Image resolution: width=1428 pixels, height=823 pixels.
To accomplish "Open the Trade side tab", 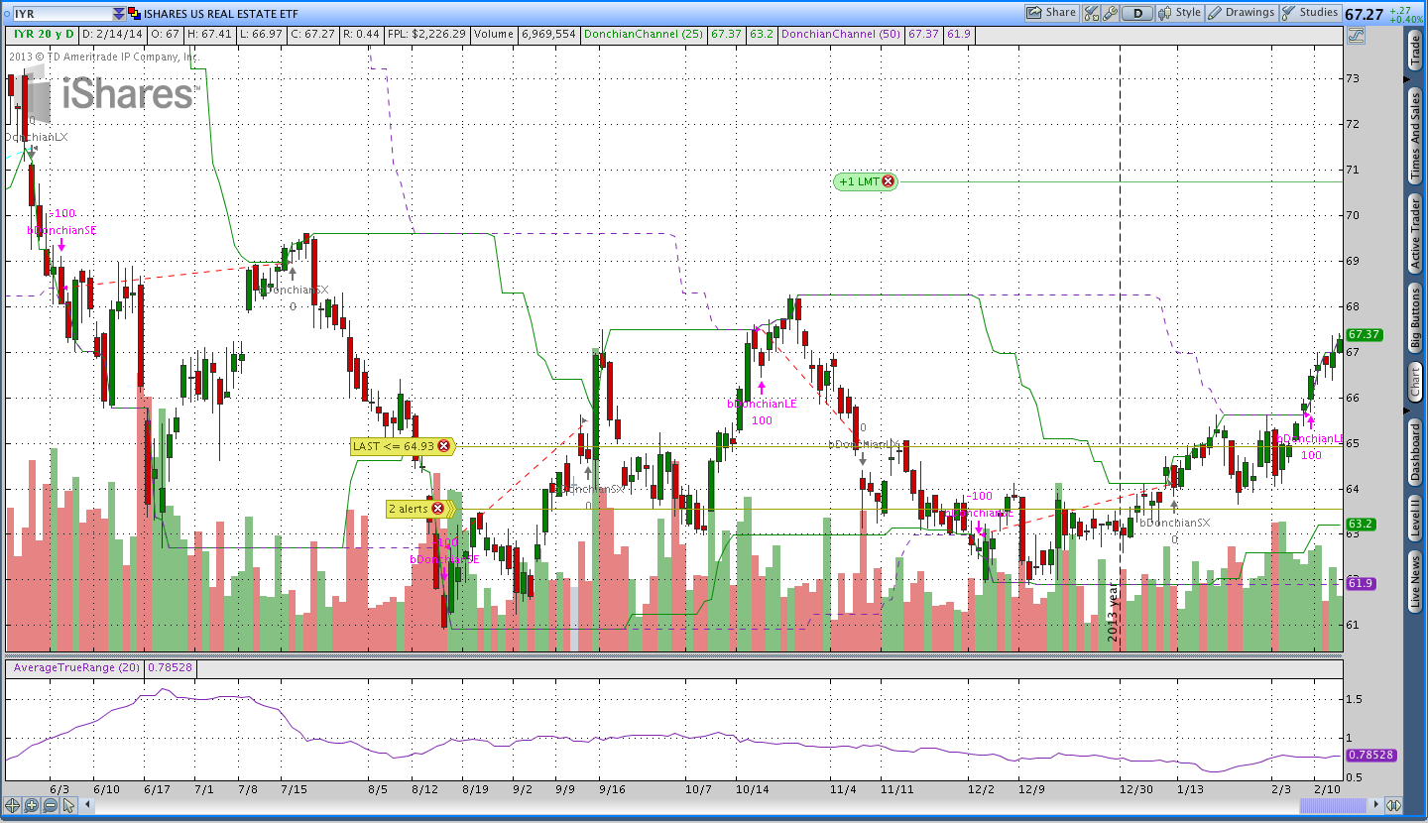I will tap(1415, 51).
